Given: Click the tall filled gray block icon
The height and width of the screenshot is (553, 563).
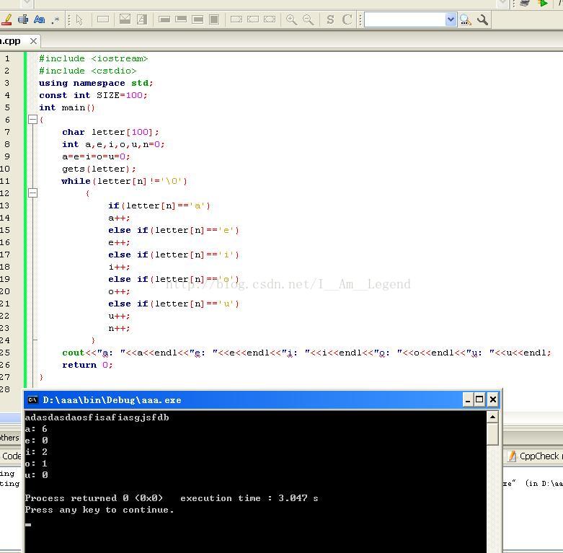Looking at the screenshot, I should pos(214,19).
